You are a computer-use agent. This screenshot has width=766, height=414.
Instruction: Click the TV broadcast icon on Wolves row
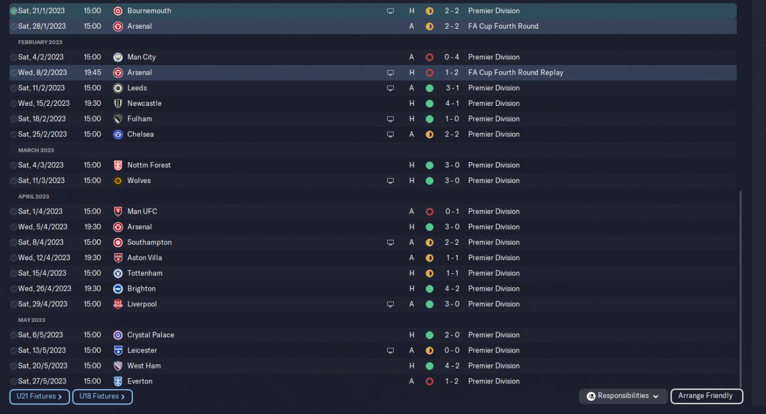390,181
